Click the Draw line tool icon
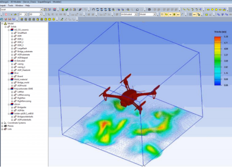 (x=184, y=10)
